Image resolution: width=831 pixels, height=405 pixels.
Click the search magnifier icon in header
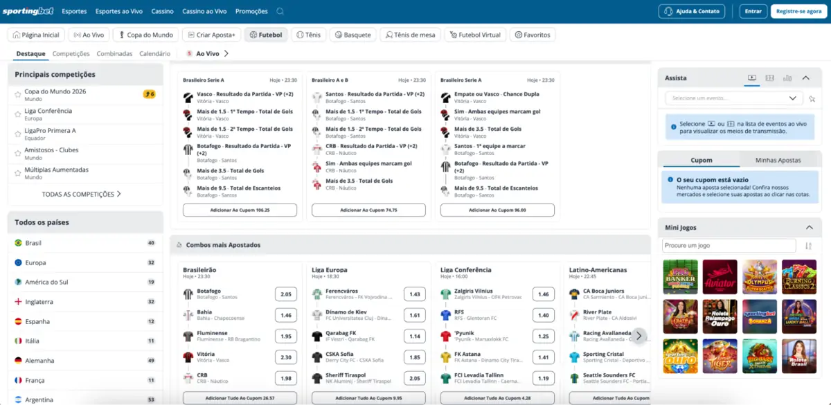[280, 12]
